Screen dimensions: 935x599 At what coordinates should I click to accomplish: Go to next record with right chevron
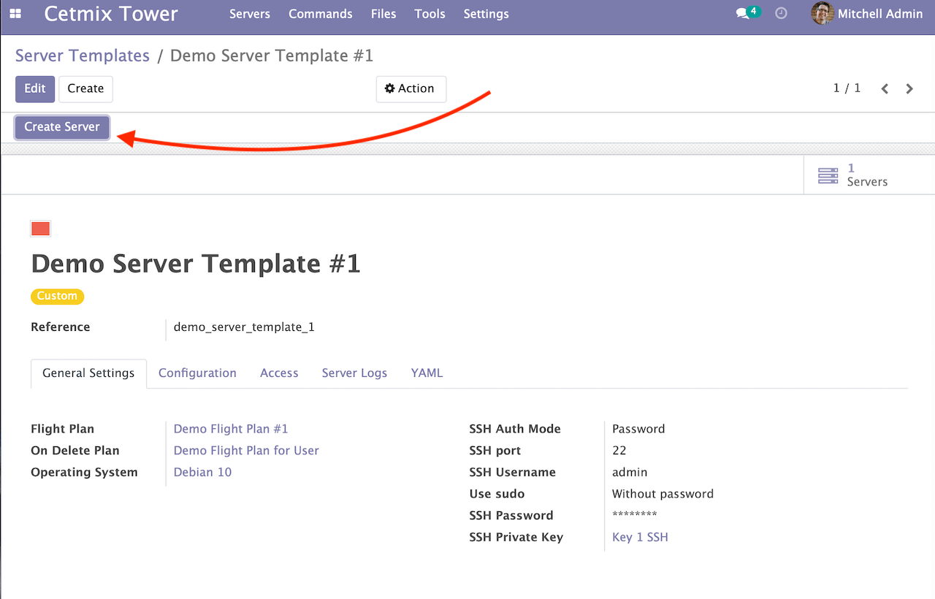[909, 88]
